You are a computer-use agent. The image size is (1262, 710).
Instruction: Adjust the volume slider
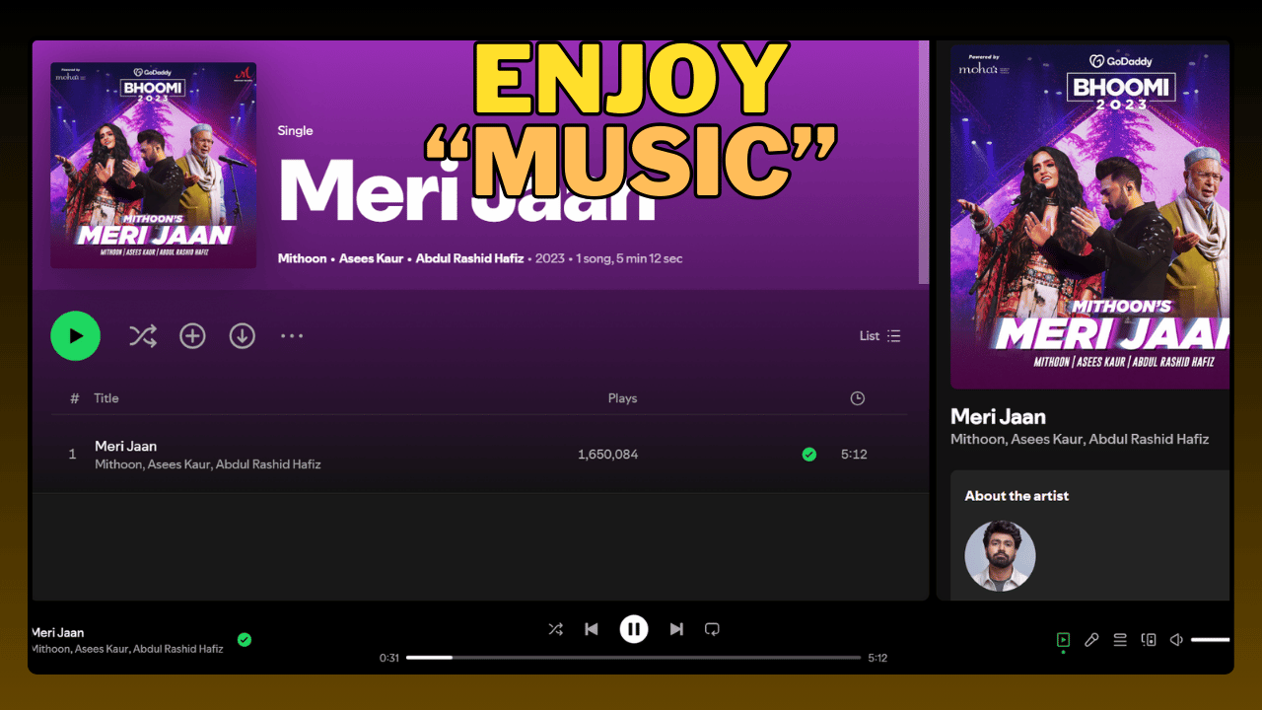point(1210,640)
